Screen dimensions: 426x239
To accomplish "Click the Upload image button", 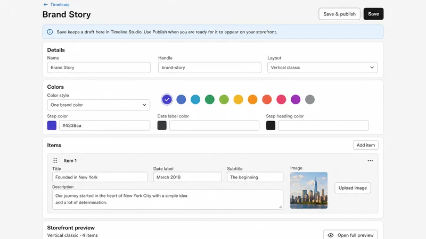I will 353,188.
